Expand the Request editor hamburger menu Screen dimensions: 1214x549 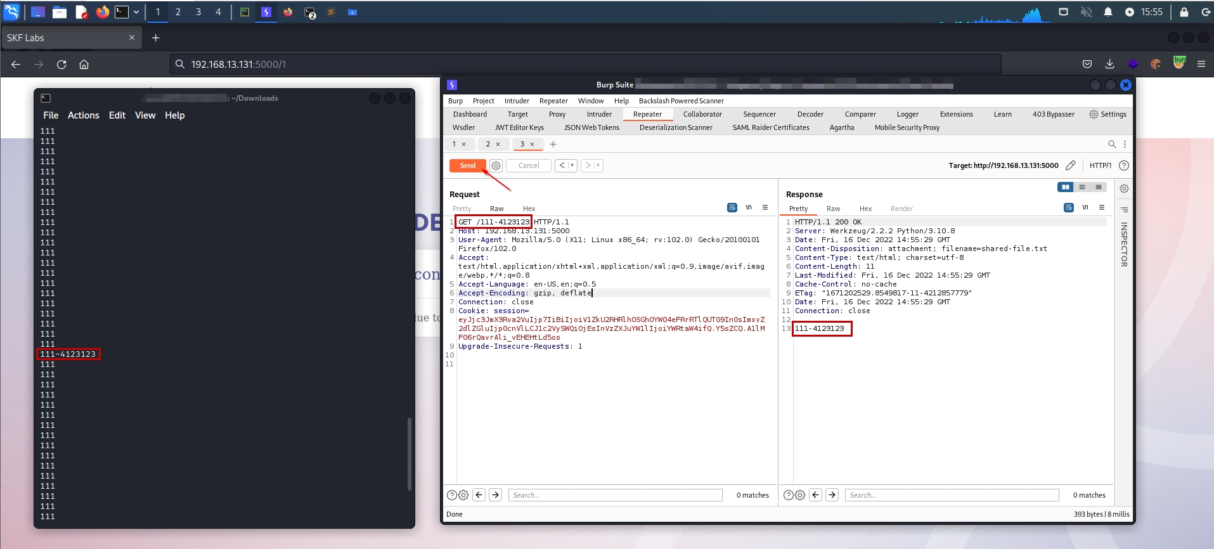pyautogui.click(x=765, y=207)
